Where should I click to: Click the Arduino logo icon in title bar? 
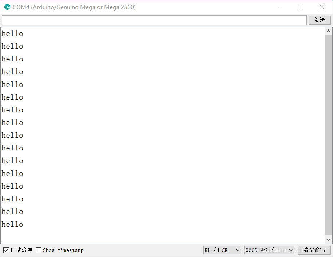7,7
